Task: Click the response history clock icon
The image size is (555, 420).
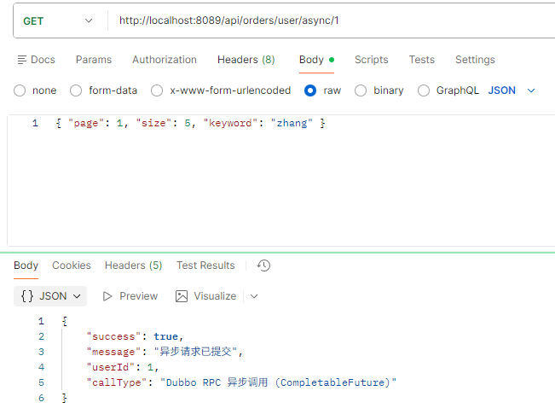Action: (263, 265)
